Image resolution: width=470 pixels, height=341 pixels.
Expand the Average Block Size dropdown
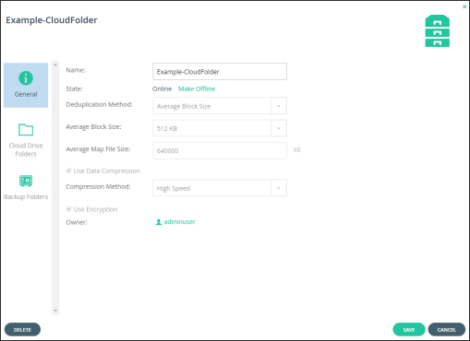[220, 128]
